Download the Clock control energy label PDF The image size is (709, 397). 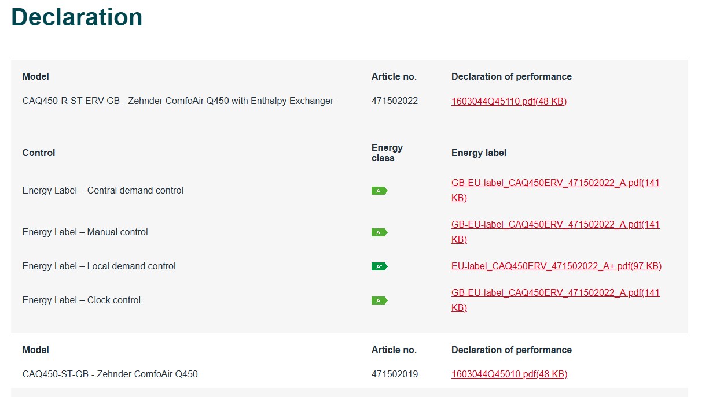pos(555,293)
